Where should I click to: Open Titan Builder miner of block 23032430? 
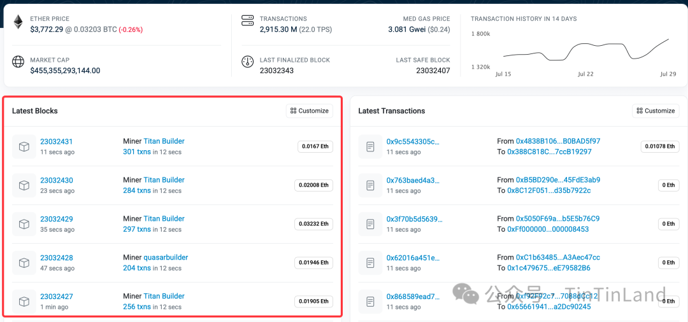click(164, 179)
